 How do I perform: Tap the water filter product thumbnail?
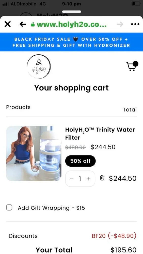point(34,153)
